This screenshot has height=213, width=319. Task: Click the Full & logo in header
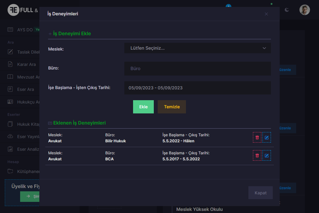tap(23, 10)
